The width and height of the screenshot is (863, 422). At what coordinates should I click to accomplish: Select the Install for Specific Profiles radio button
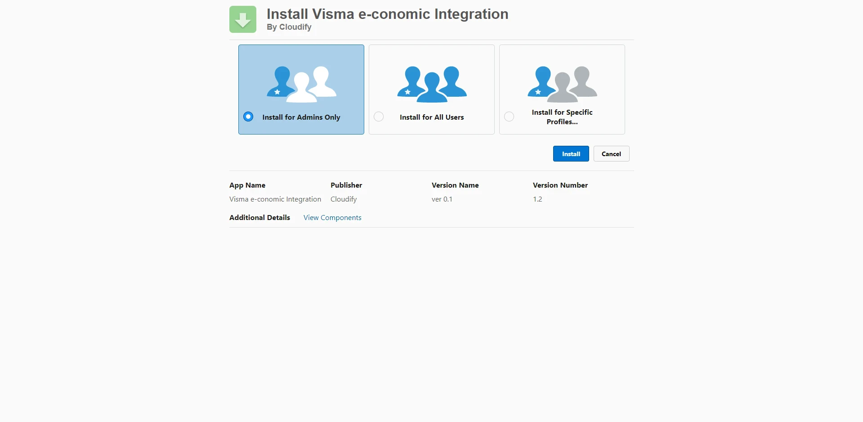[x=509, y=117]
